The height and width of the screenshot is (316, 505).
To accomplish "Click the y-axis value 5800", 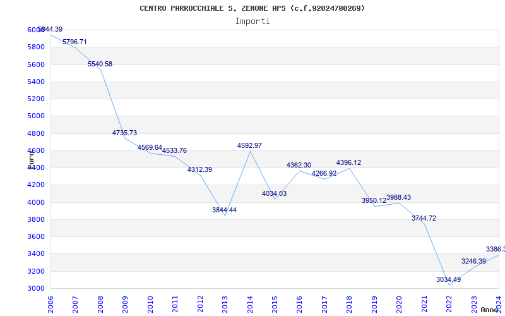I will [36, 47].
